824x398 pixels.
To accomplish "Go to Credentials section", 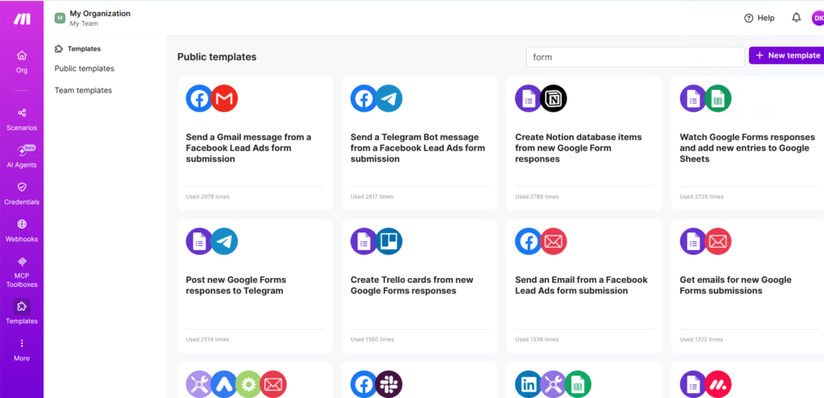I will point(22,194).
